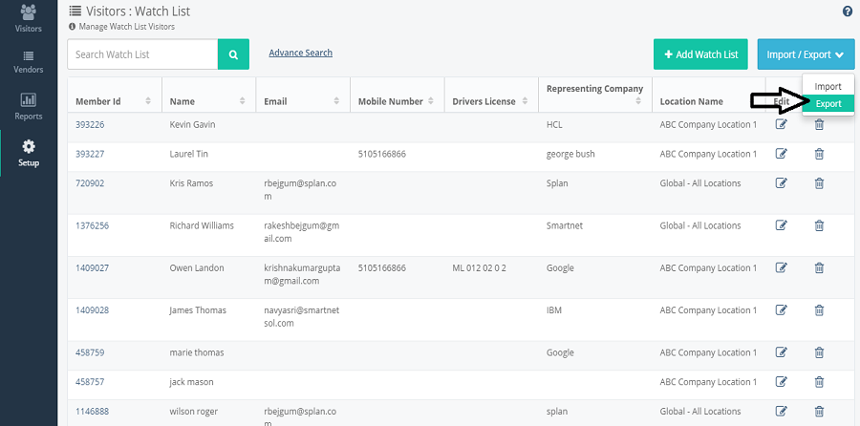Open the Vendors sidebar section
860x426 pixels.
click(29, 62)
